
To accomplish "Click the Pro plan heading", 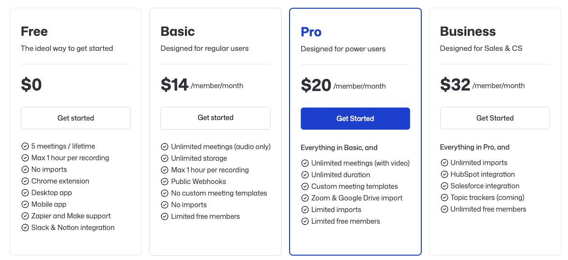I will coord(311,32).
